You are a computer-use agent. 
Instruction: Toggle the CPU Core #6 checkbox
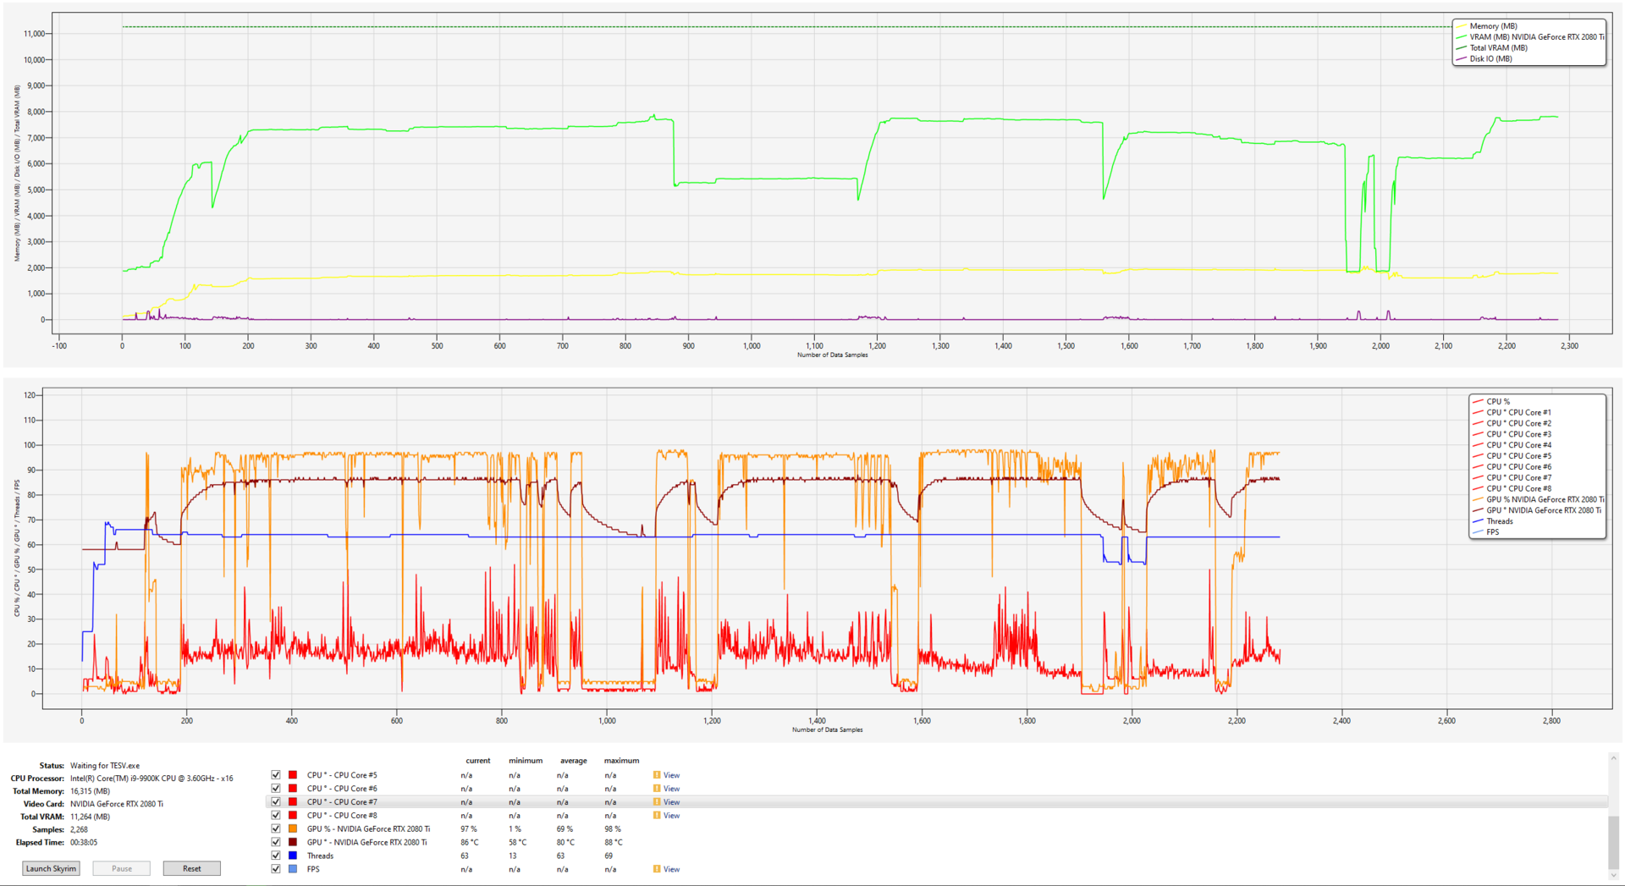click(x=276, y=789)
